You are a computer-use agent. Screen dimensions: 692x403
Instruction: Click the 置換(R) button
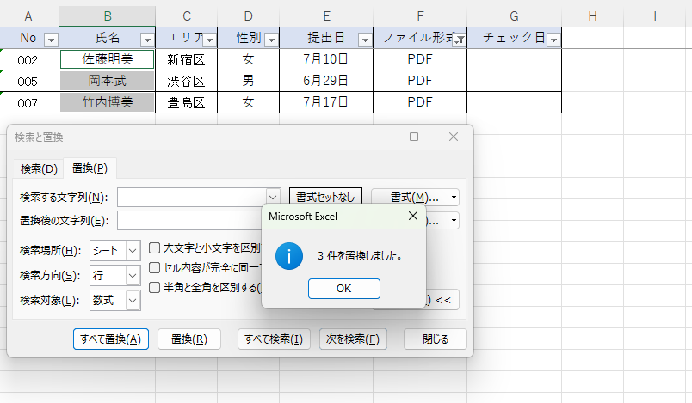tap(188, 339)
